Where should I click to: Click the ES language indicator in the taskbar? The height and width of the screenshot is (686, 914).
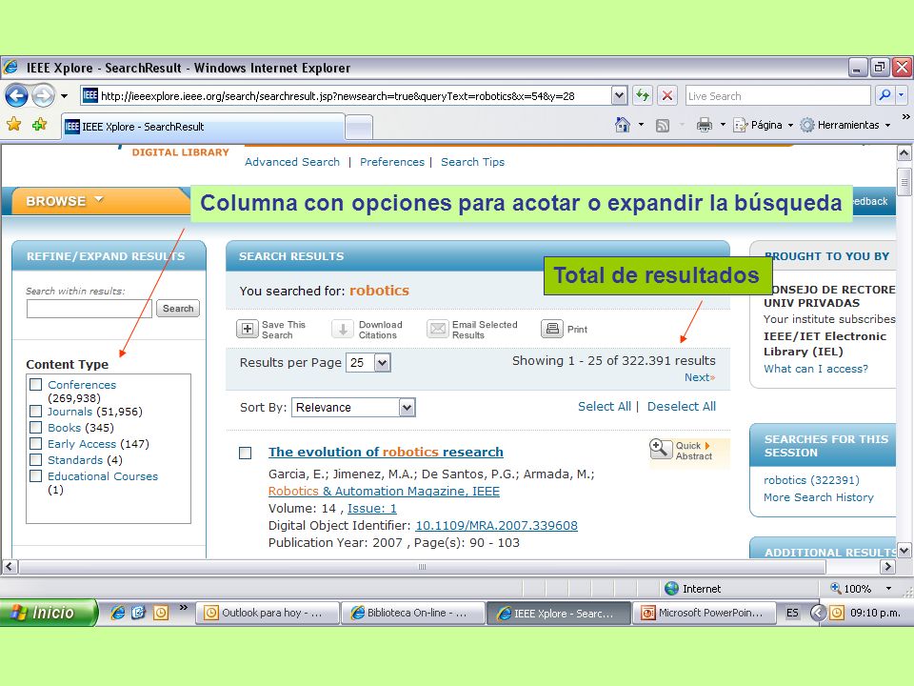pyautogui.click(x=792, y=613)
